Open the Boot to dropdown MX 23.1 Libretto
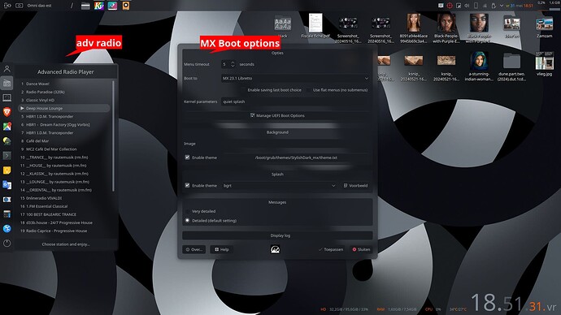The width and height of the screenshot is (561, 315). click(295, 78)
